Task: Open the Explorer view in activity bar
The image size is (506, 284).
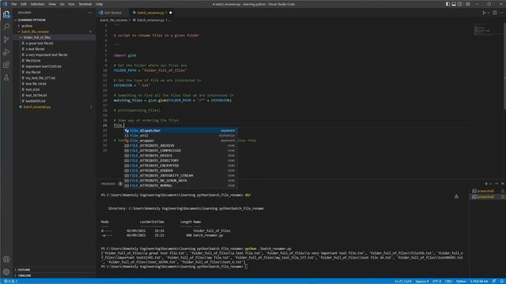Action: pyautogui.click(x=6, y=14)
